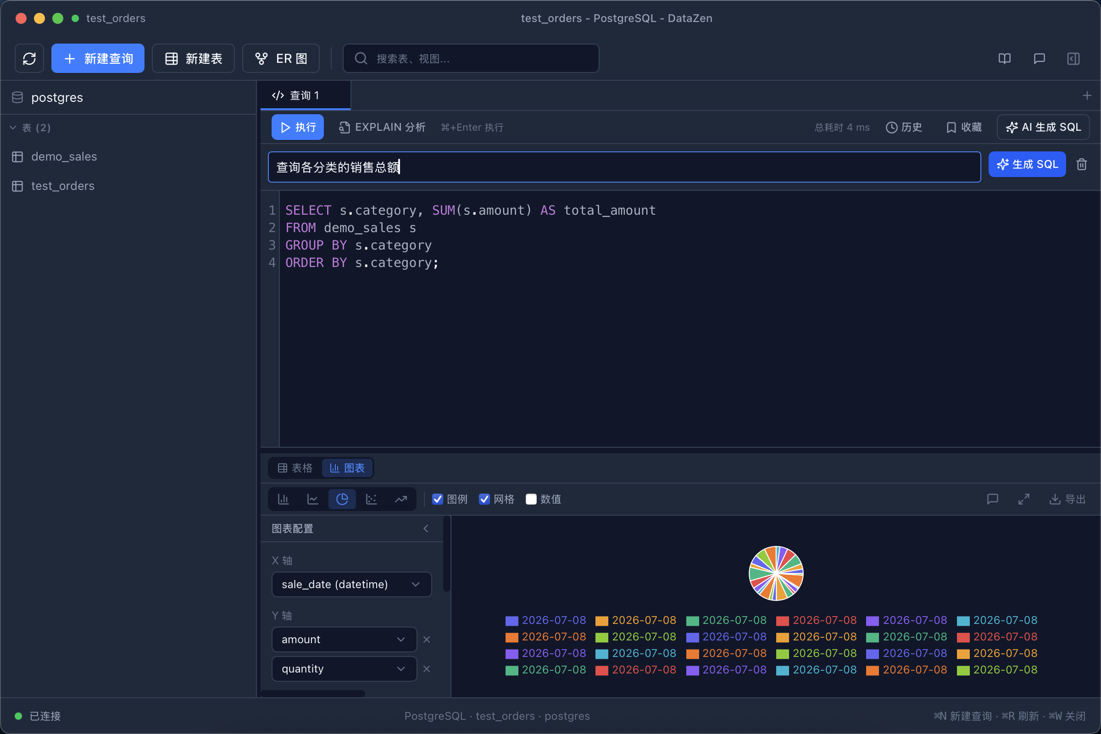Screen dimensions: 1101x734
Task: Enable the 数值 values checkbox
Action: (x=531, y=499)
